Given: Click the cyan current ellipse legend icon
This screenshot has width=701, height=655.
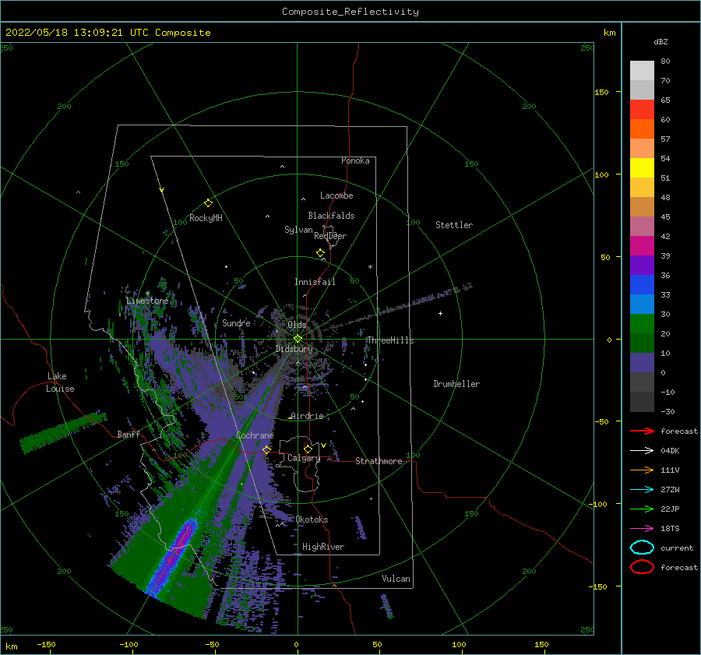Looking at the screenshot, I should tap(642, 548).
